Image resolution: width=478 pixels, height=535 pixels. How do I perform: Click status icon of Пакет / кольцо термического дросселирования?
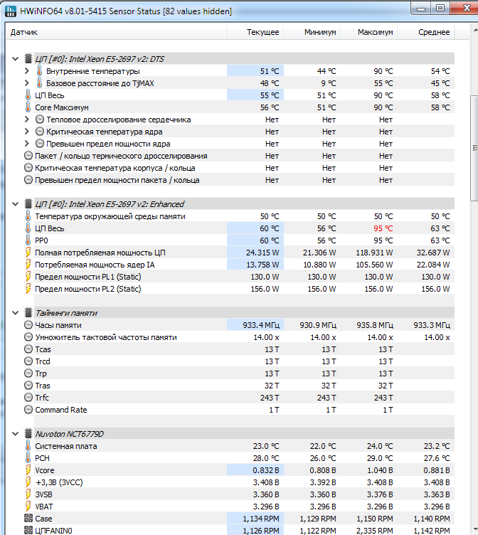tap(28, 156)
